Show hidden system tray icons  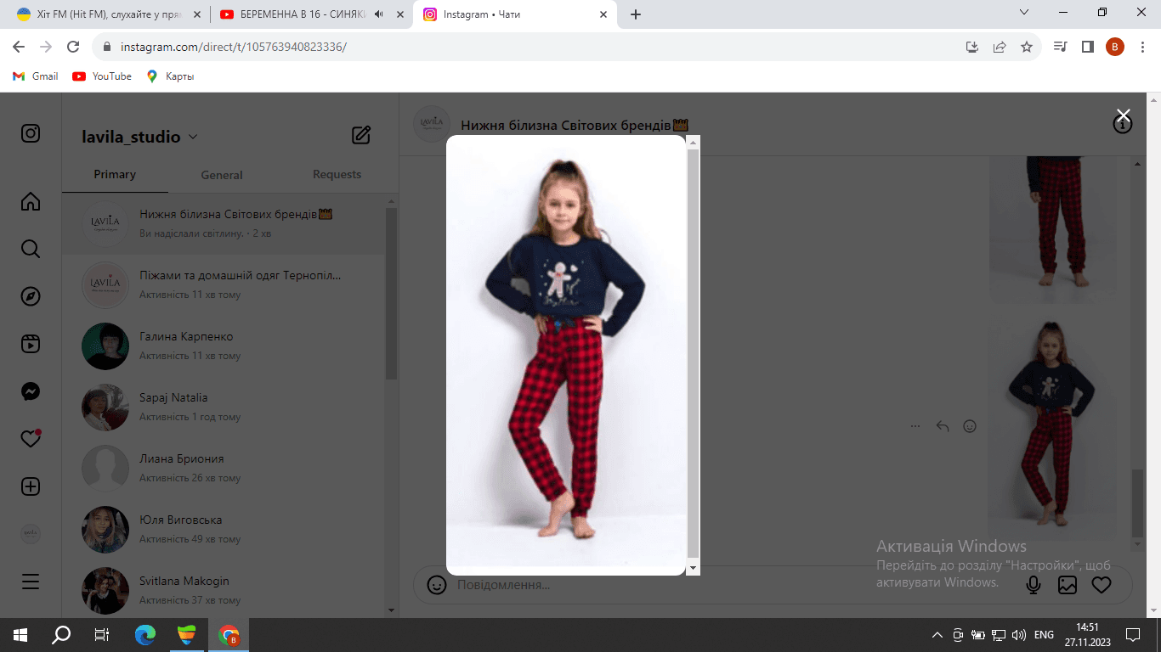[937, 635]
